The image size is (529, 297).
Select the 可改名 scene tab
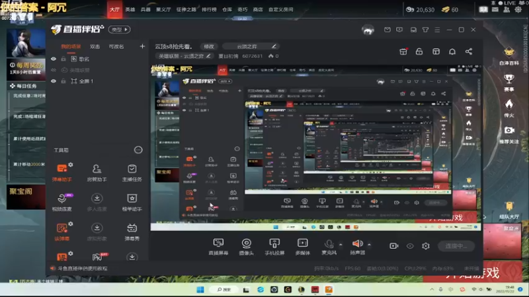pyautogui.click(x=116, y=46)
